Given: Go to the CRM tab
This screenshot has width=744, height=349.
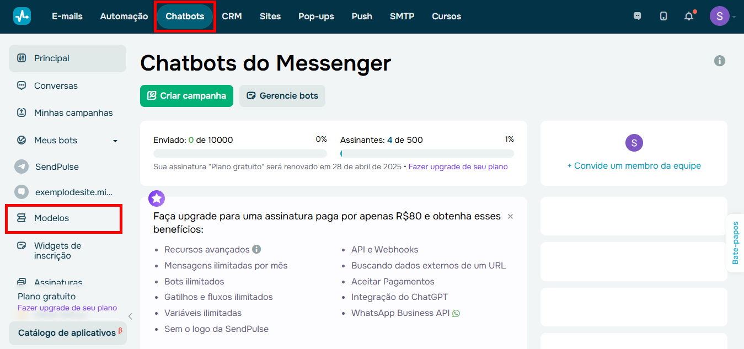Looking at the screenshot, I should pos(232,17).
